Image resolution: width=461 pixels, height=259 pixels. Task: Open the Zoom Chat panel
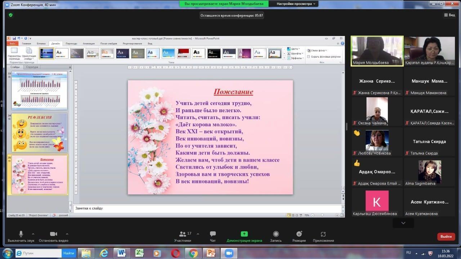[213, 234]
